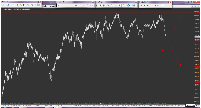Toggle the Data Window crosshair-circle icon
This screenshot has height=108, width=201.
(17, 5)
